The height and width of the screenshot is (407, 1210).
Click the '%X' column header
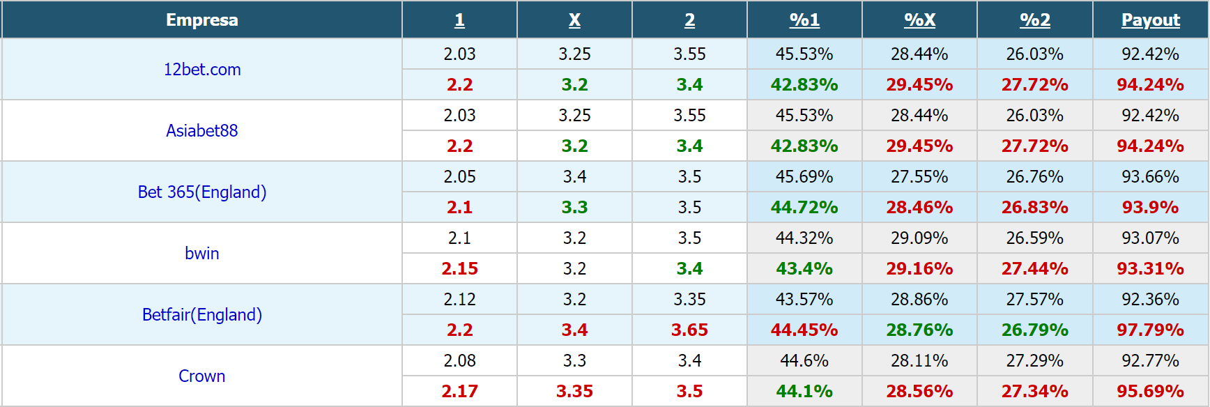(919, 20)
